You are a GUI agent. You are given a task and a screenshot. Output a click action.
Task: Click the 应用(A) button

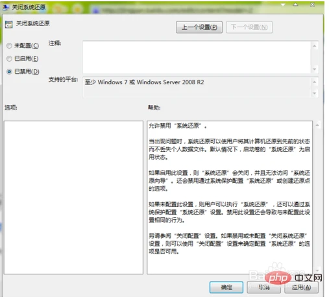(301, 287)
